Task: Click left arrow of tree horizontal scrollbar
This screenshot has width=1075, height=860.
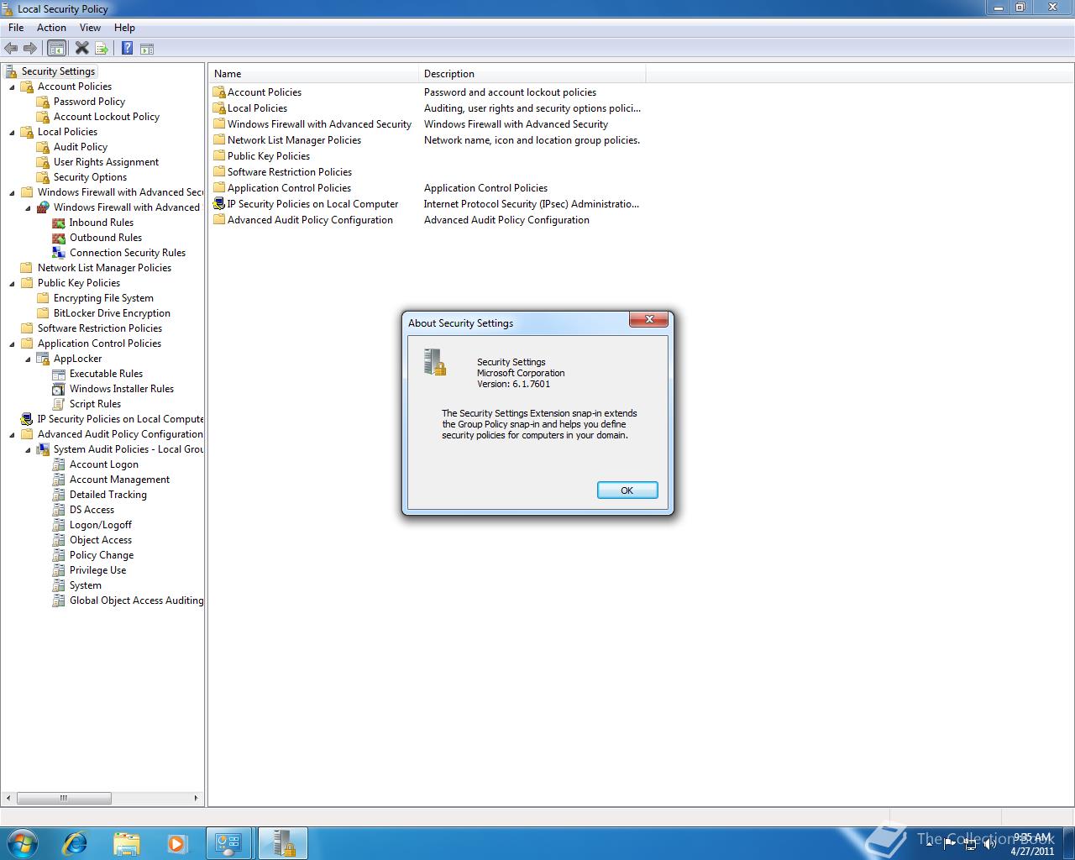Action: click(x=9, y=798)
